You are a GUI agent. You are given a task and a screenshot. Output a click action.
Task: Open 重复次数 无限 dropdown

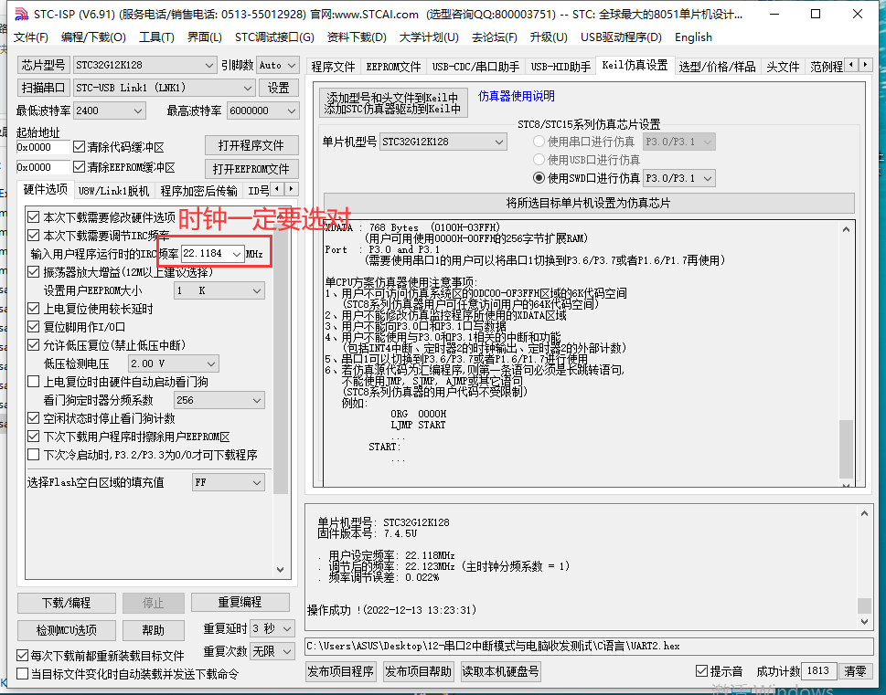coord(272,651)
